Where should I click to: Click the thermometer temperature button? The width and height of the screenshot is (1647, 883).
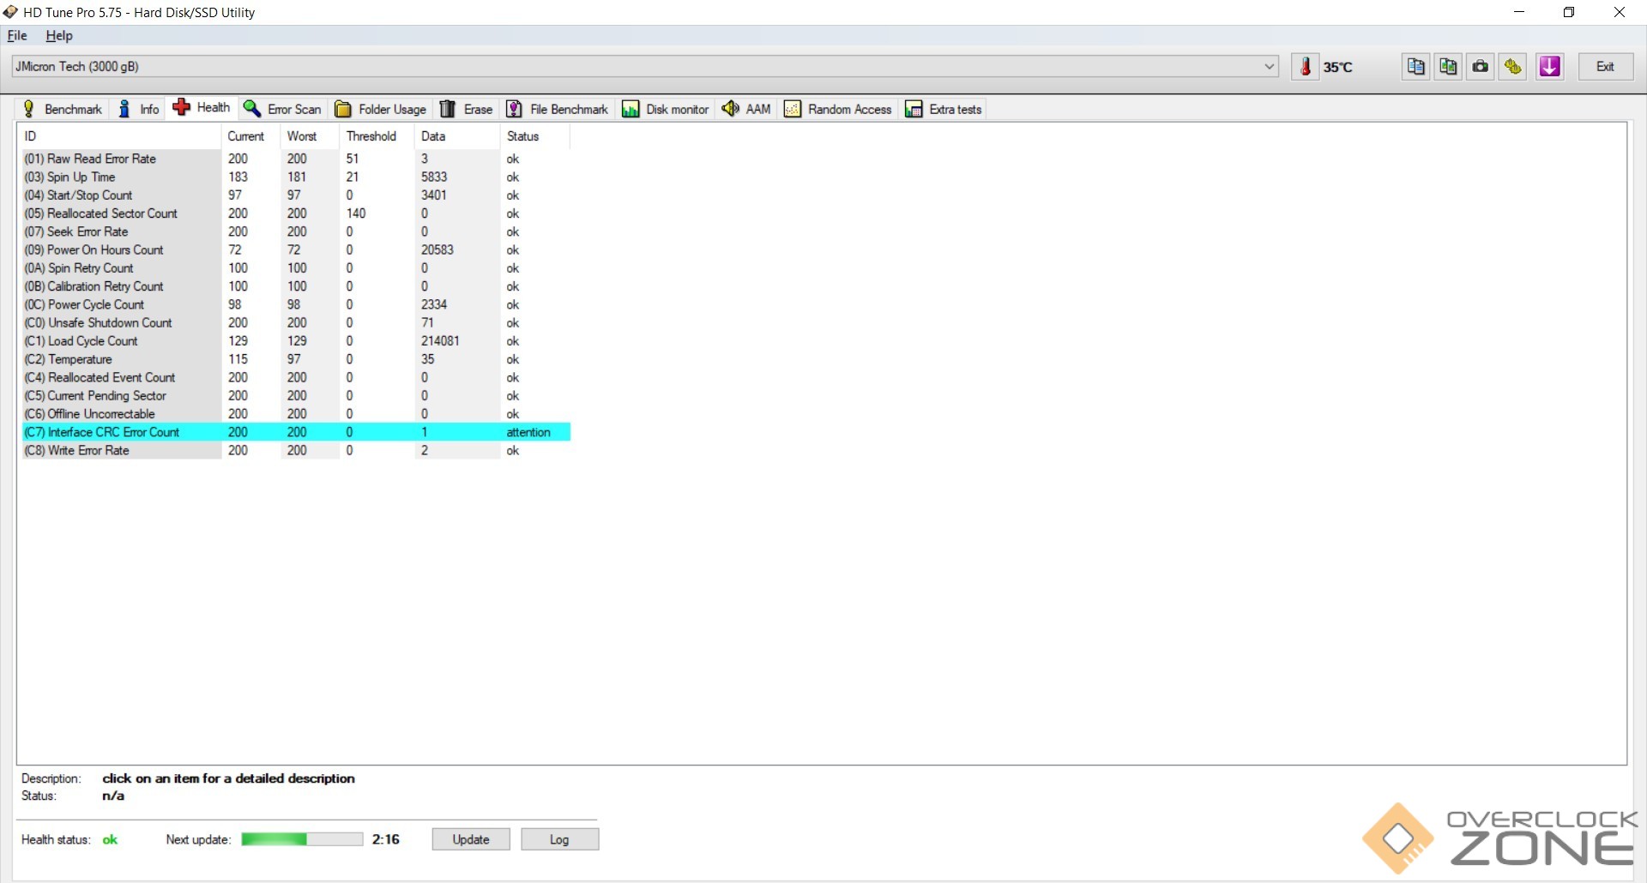pyautogui.click(x=1305, y=67)
